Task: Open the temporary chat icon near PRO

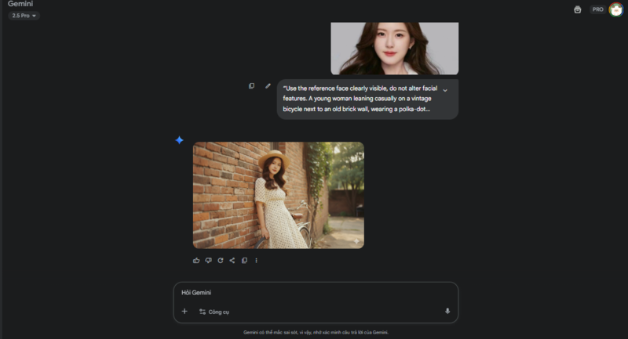Action: point(578,9)
